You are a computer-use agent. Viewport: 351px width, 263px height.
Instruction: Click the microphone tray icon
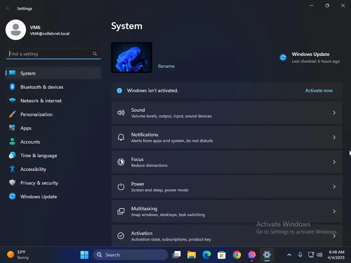300,255
